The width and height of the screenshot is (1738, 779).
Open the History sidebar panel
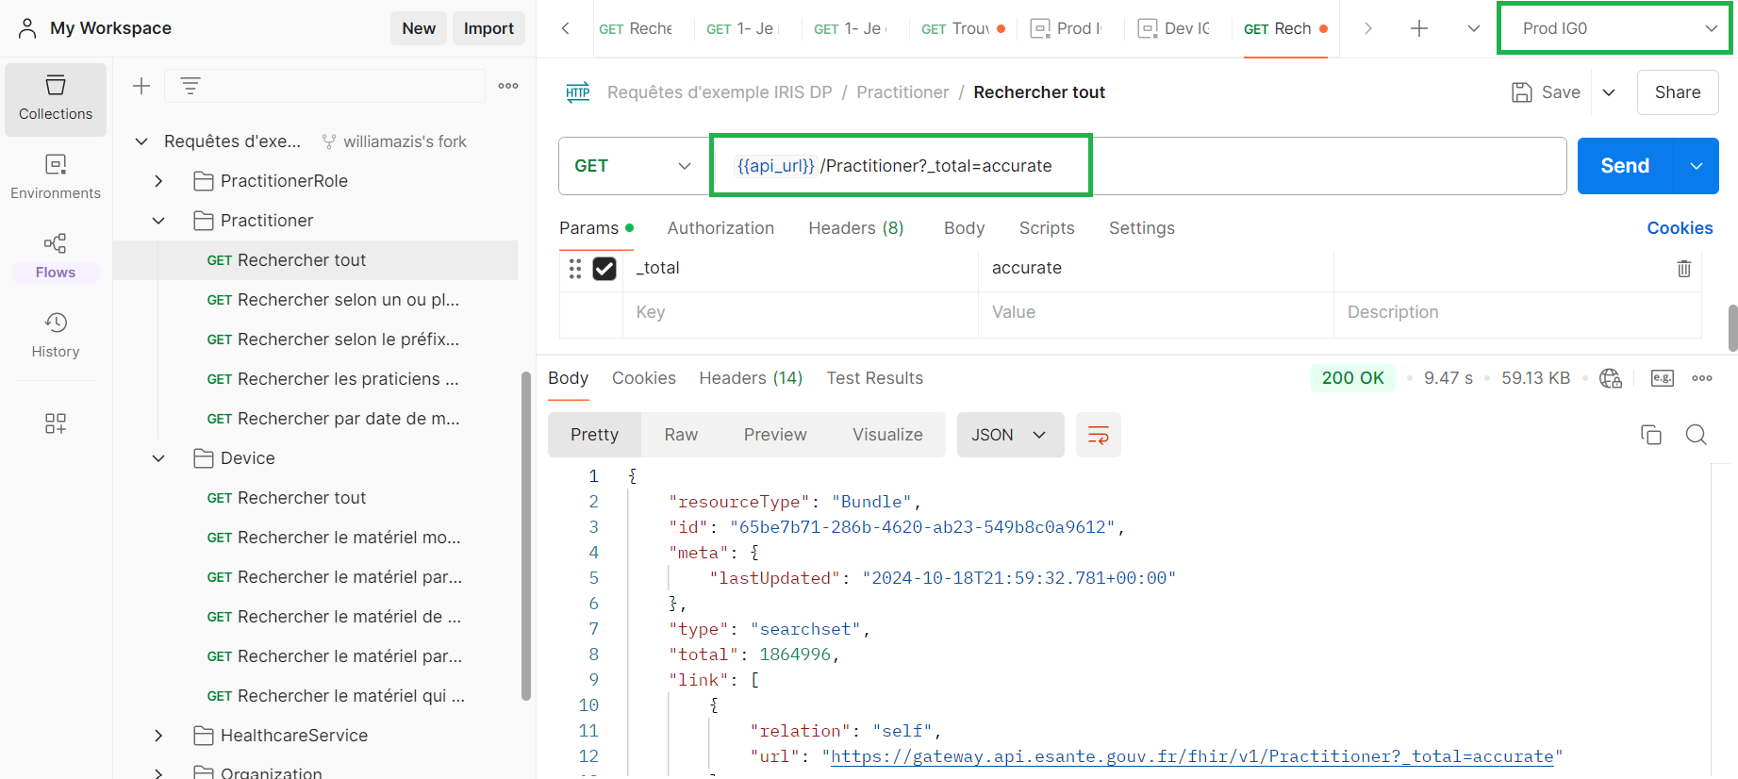(56, 335)
